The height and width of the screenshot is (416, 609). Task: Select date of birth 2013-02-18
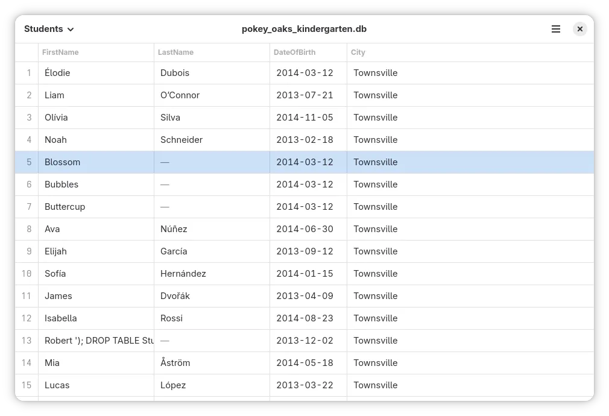[304, 140]
